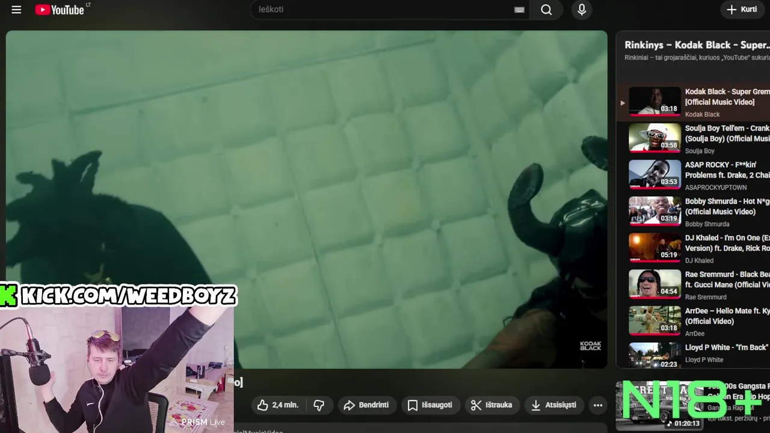
Task: Open the Bobby Shmurda video thumbnail
Action: 654,211
